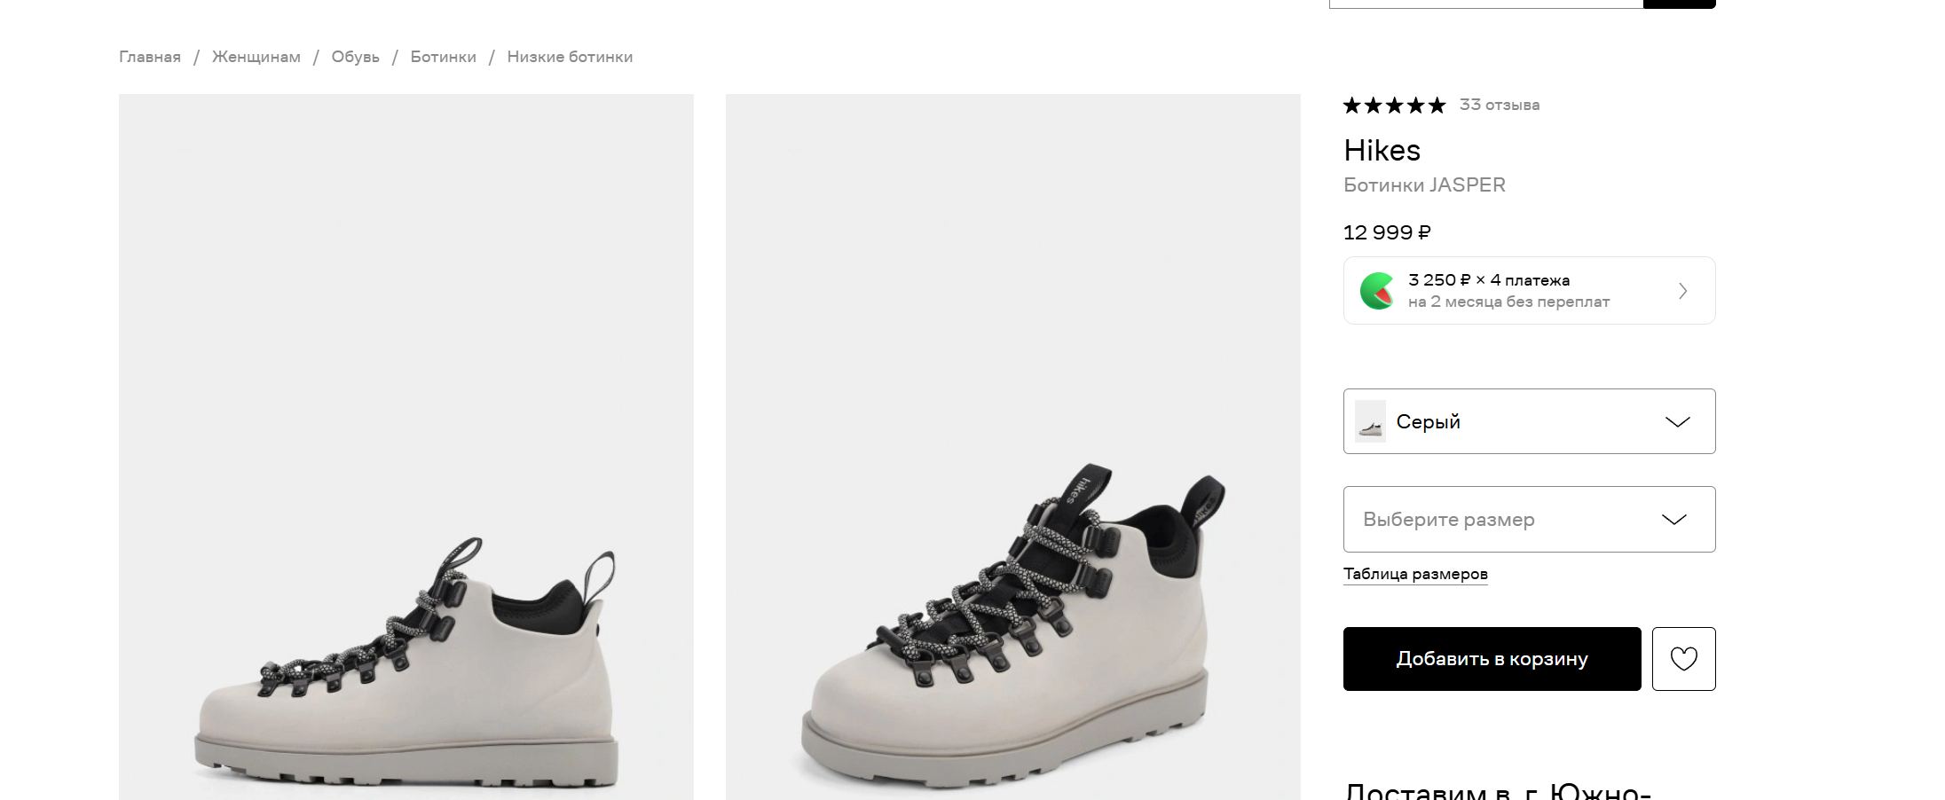Expand the Серый color dropdown chevron
The image size is (1945, 800).
(1677, 422)
